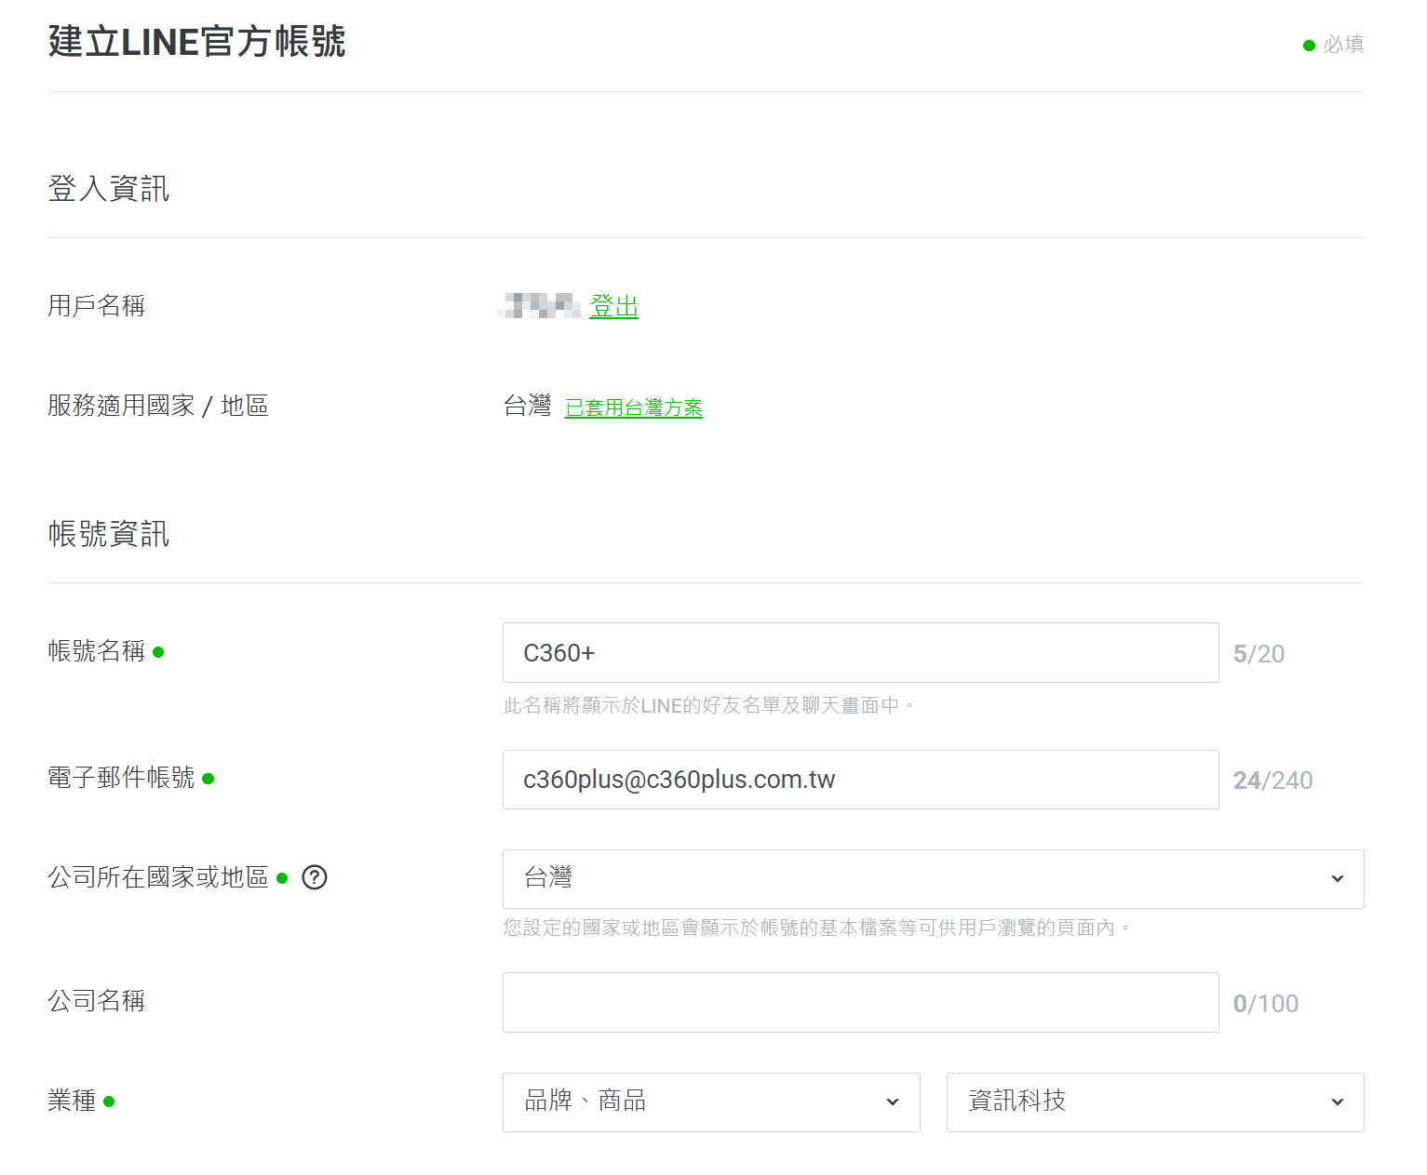Click the 電子郵件帳號 email input field
The height and width of the screenshot is (1175, 1427).
pyautogui.click(x=860, y=780)
